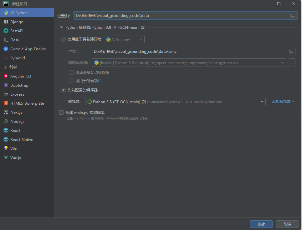Click the FastAPI lightning icon
Viewport: 302px width, 230px height.
tap(6, 31)
